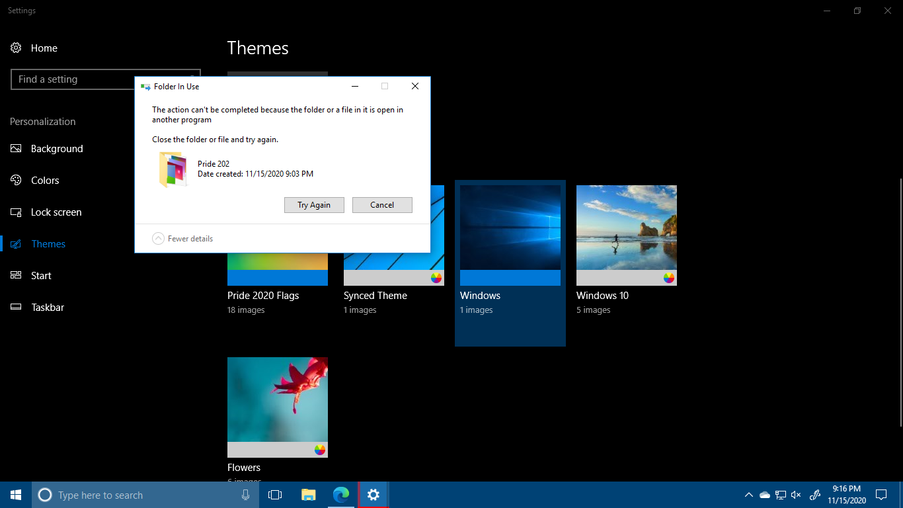The width and height of the screenshot is (903, 508).
Task: Open File Explorer from the taskbar
Action: (308, 495)
